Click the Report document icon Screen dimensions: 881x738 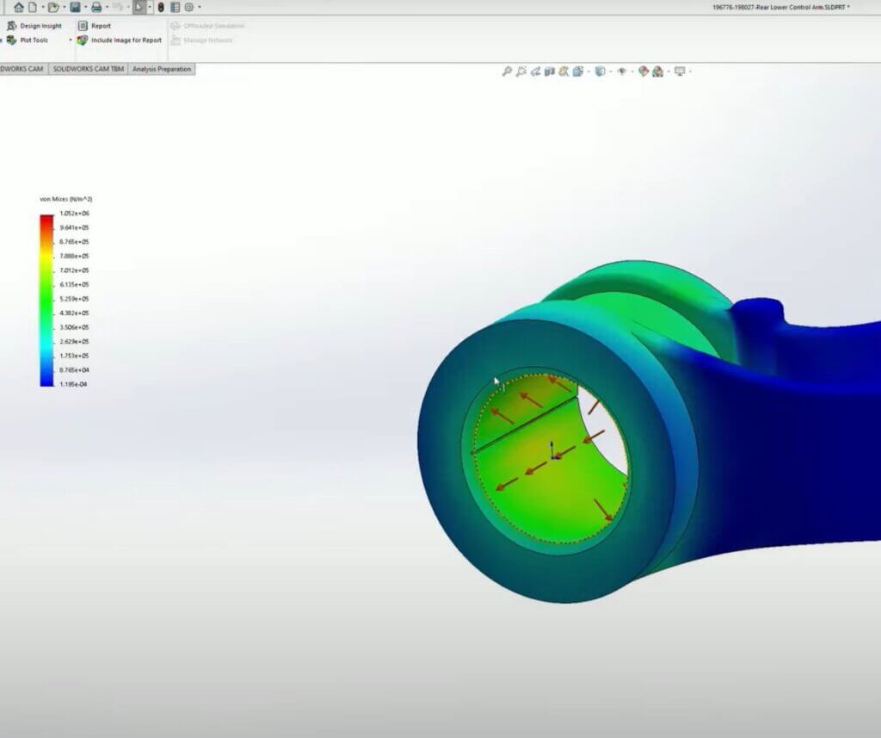coord(83,26)
